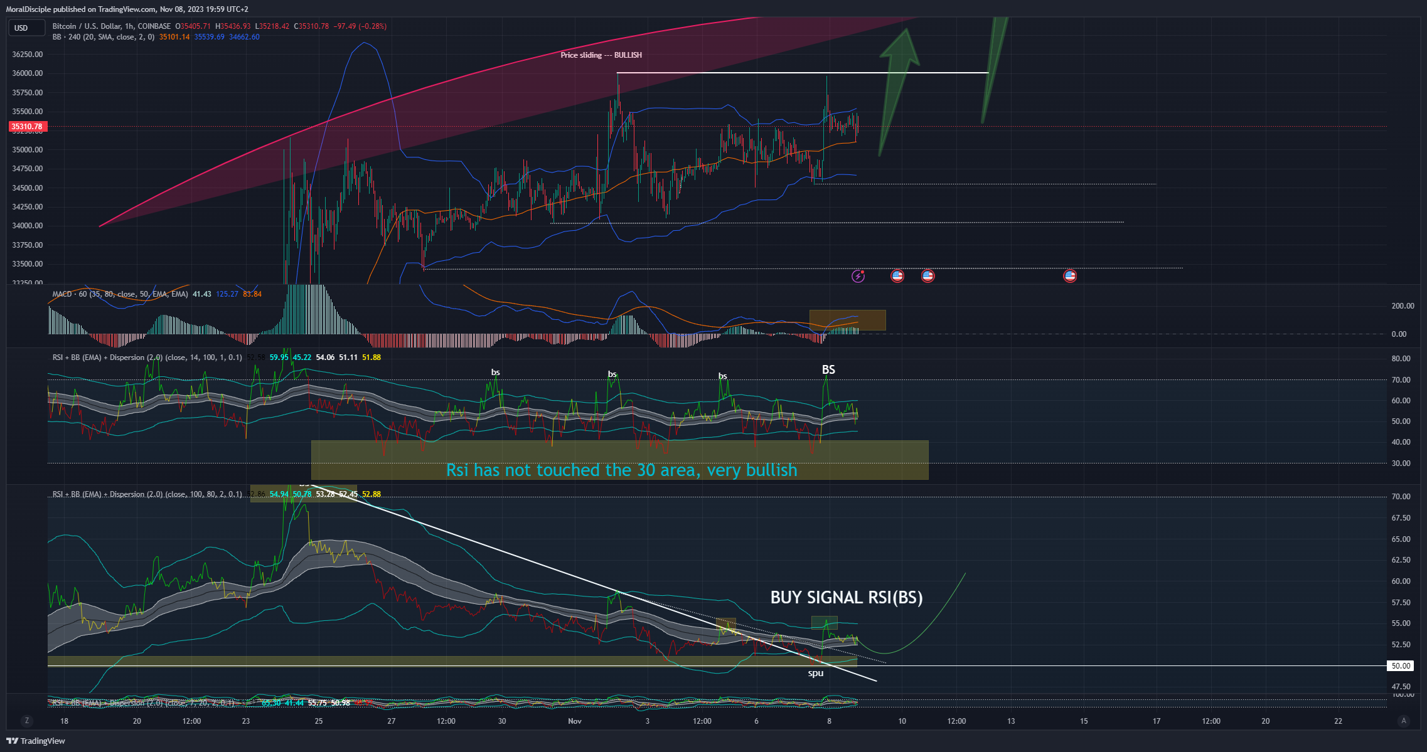This screenshot has width=1427, height=752.
Task: Click the '22' date on time axis
Action: click(x=1338, y=721)
